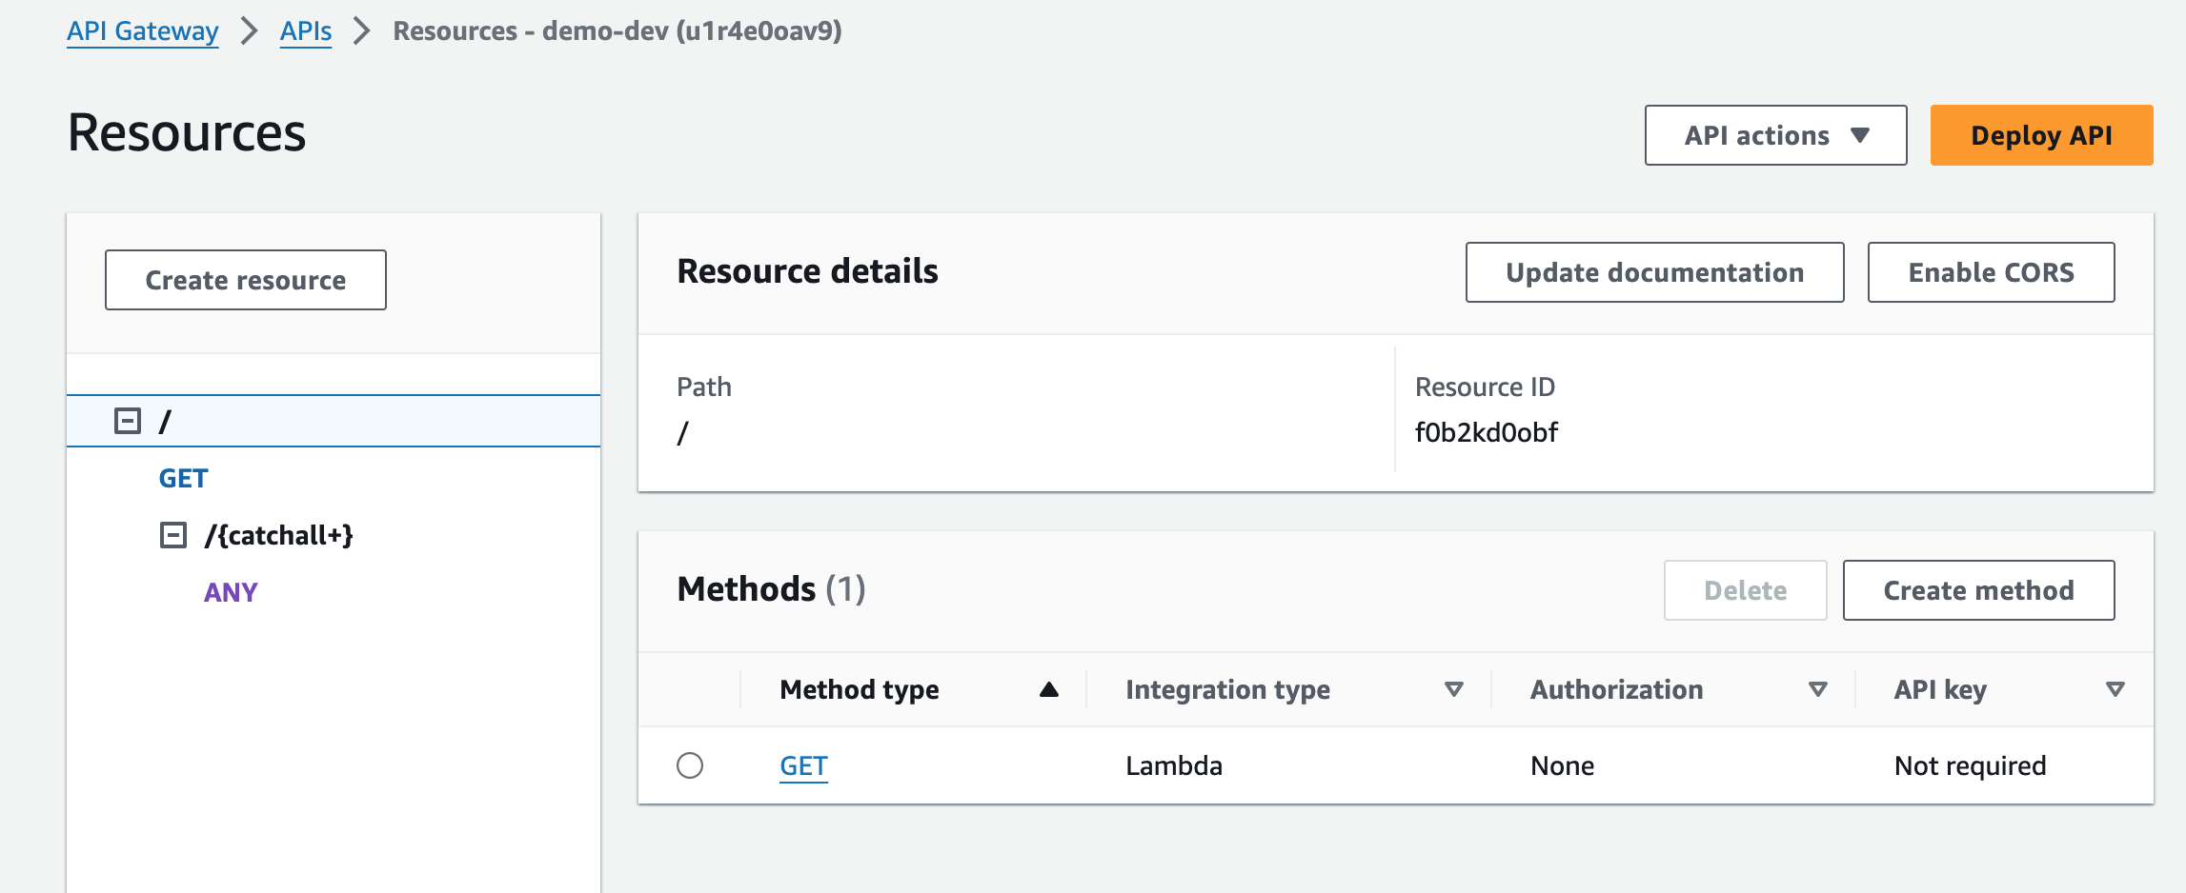The width and height of the screenshot is (2186, 893).
Task: Collapse the /{catchall+} resource node
Action: click(x=172, y=535)
